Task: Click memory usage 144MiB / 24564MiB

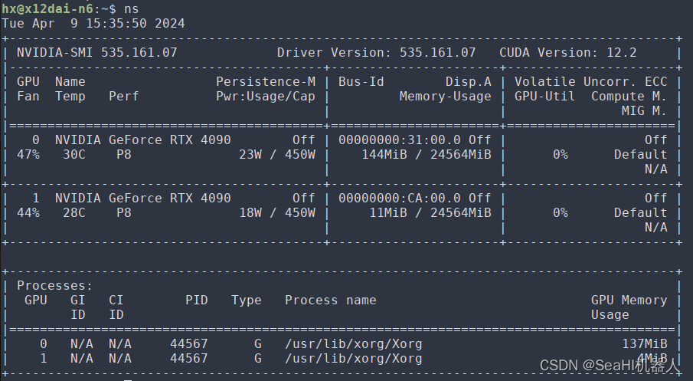Action: pyautogui.click(x=427, y=155)
